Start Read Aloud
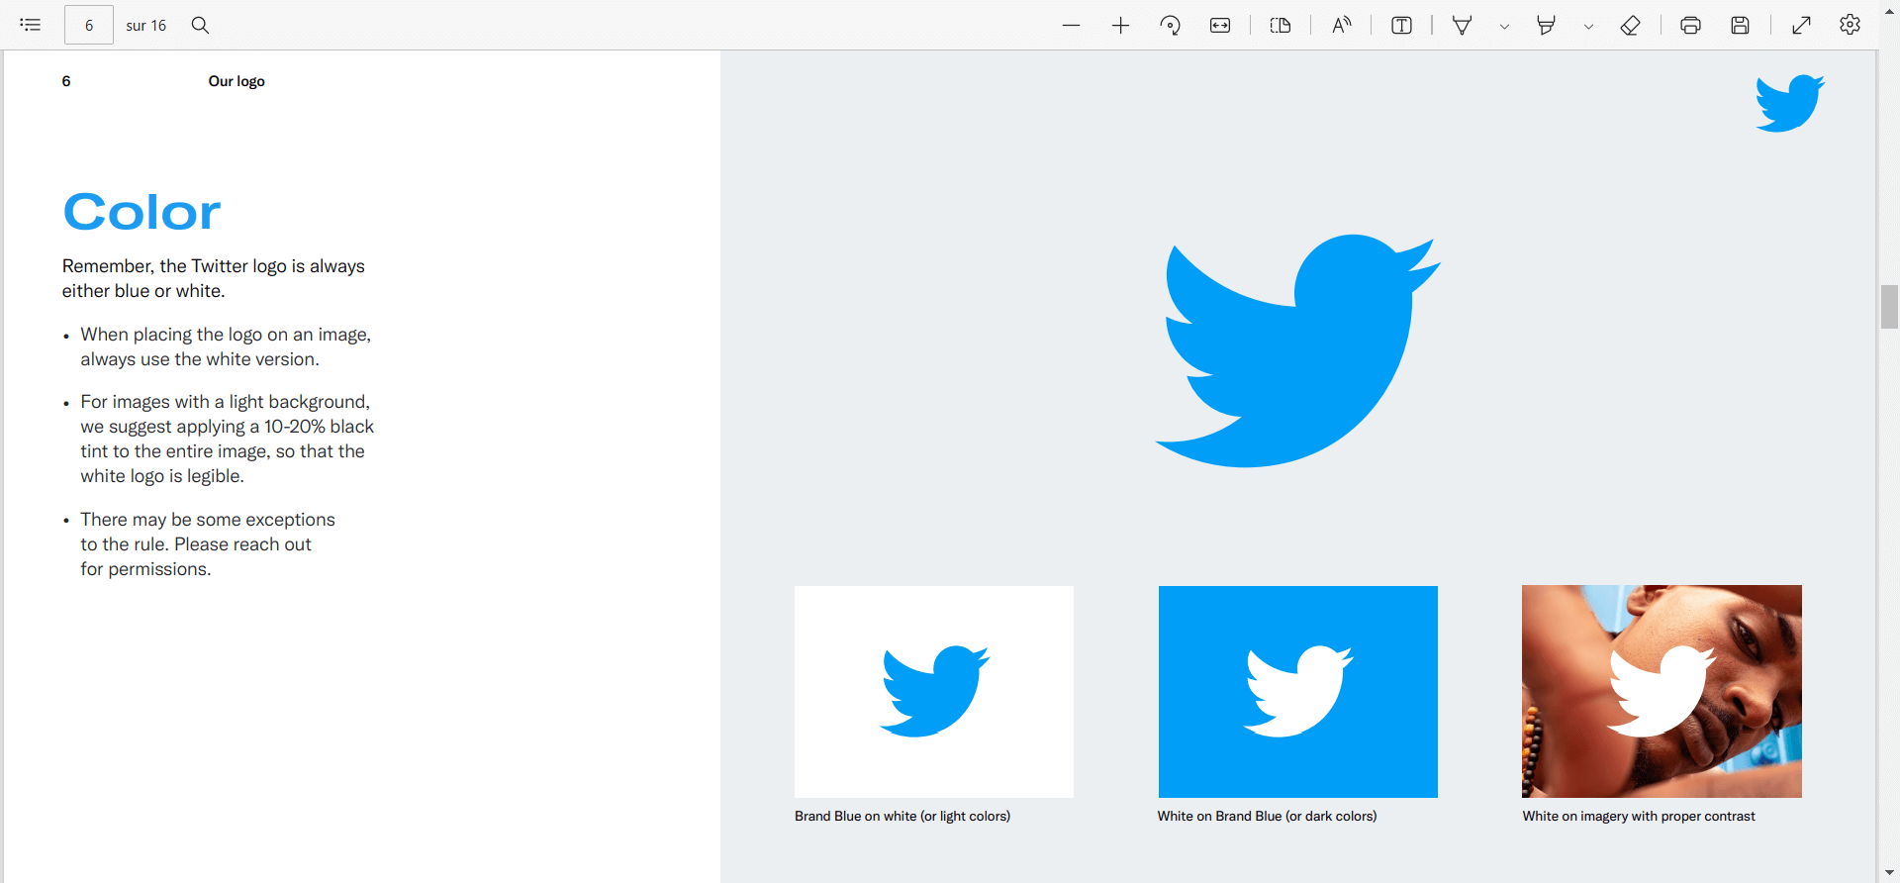This screenshot has height=883, width=1900. (x=1341, y=25)
